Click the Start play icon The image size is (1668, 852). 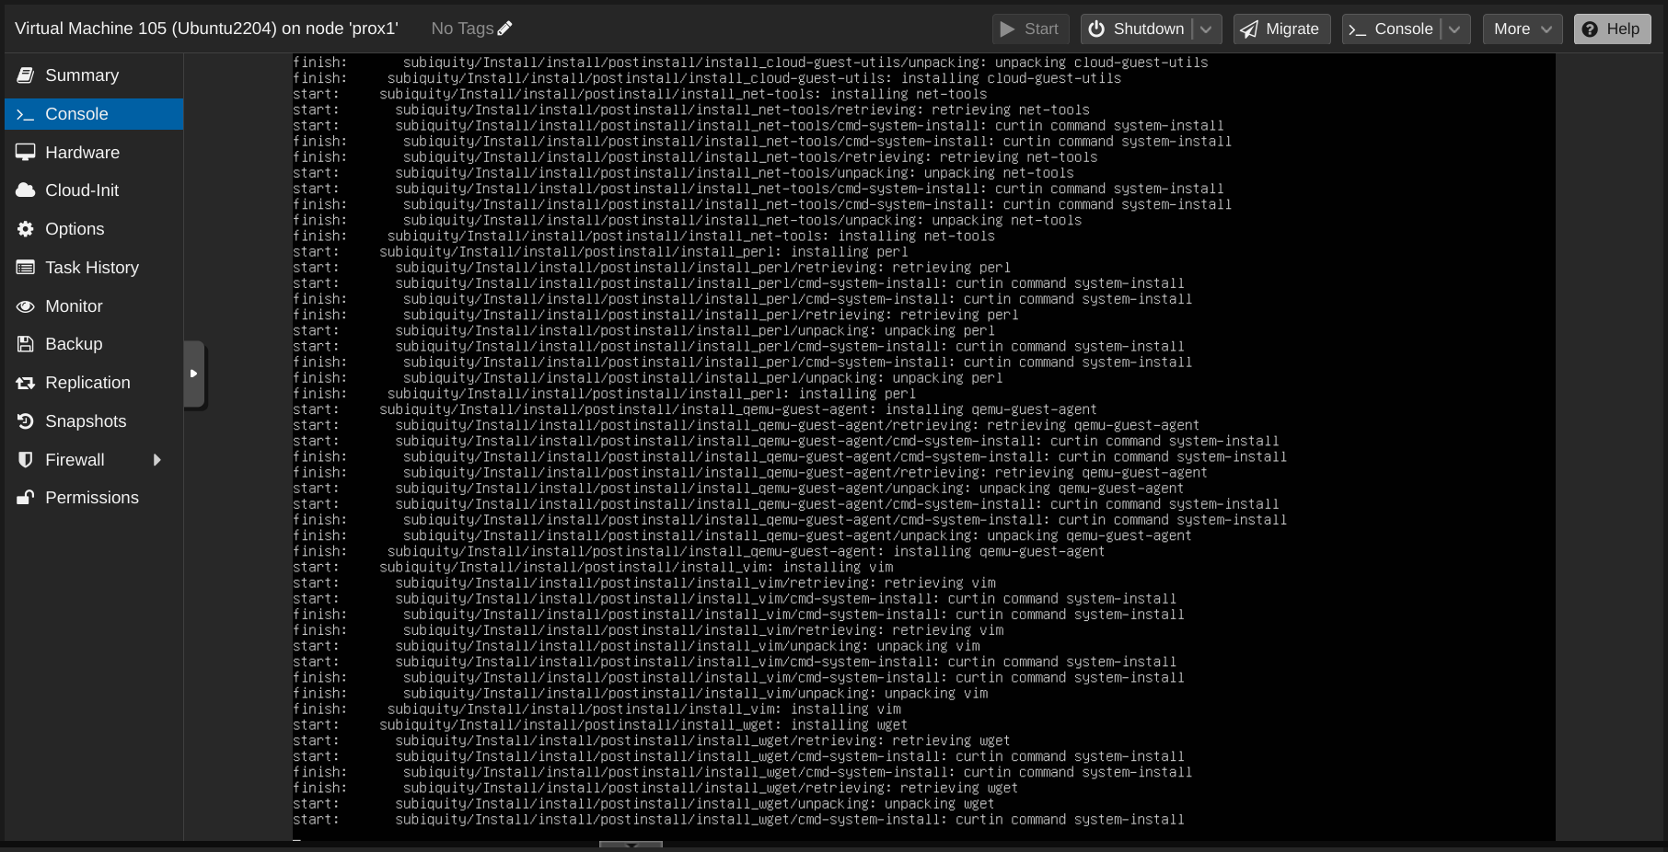tap(1008, 29)
